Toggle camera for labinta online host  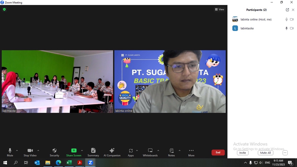[292, 19]
